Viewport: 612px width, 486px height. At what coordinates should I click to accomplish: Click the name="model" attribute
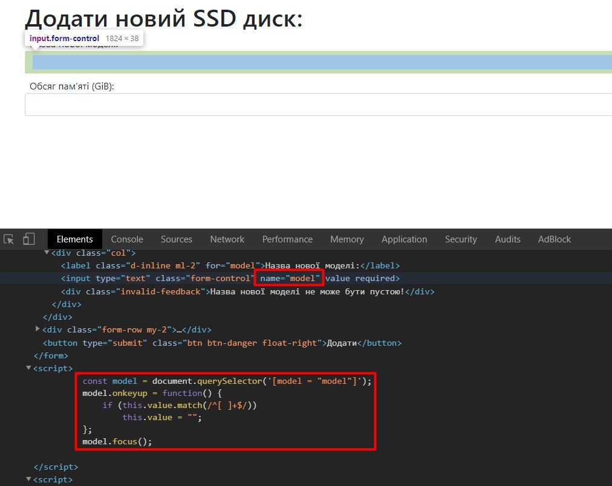[290, 279]
